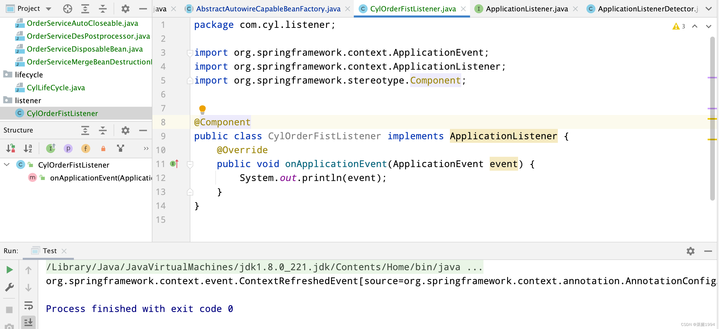Click ApplicationListener highlighted in class declaration
Viewport: 719px width, 329px height.
[503, 136]
